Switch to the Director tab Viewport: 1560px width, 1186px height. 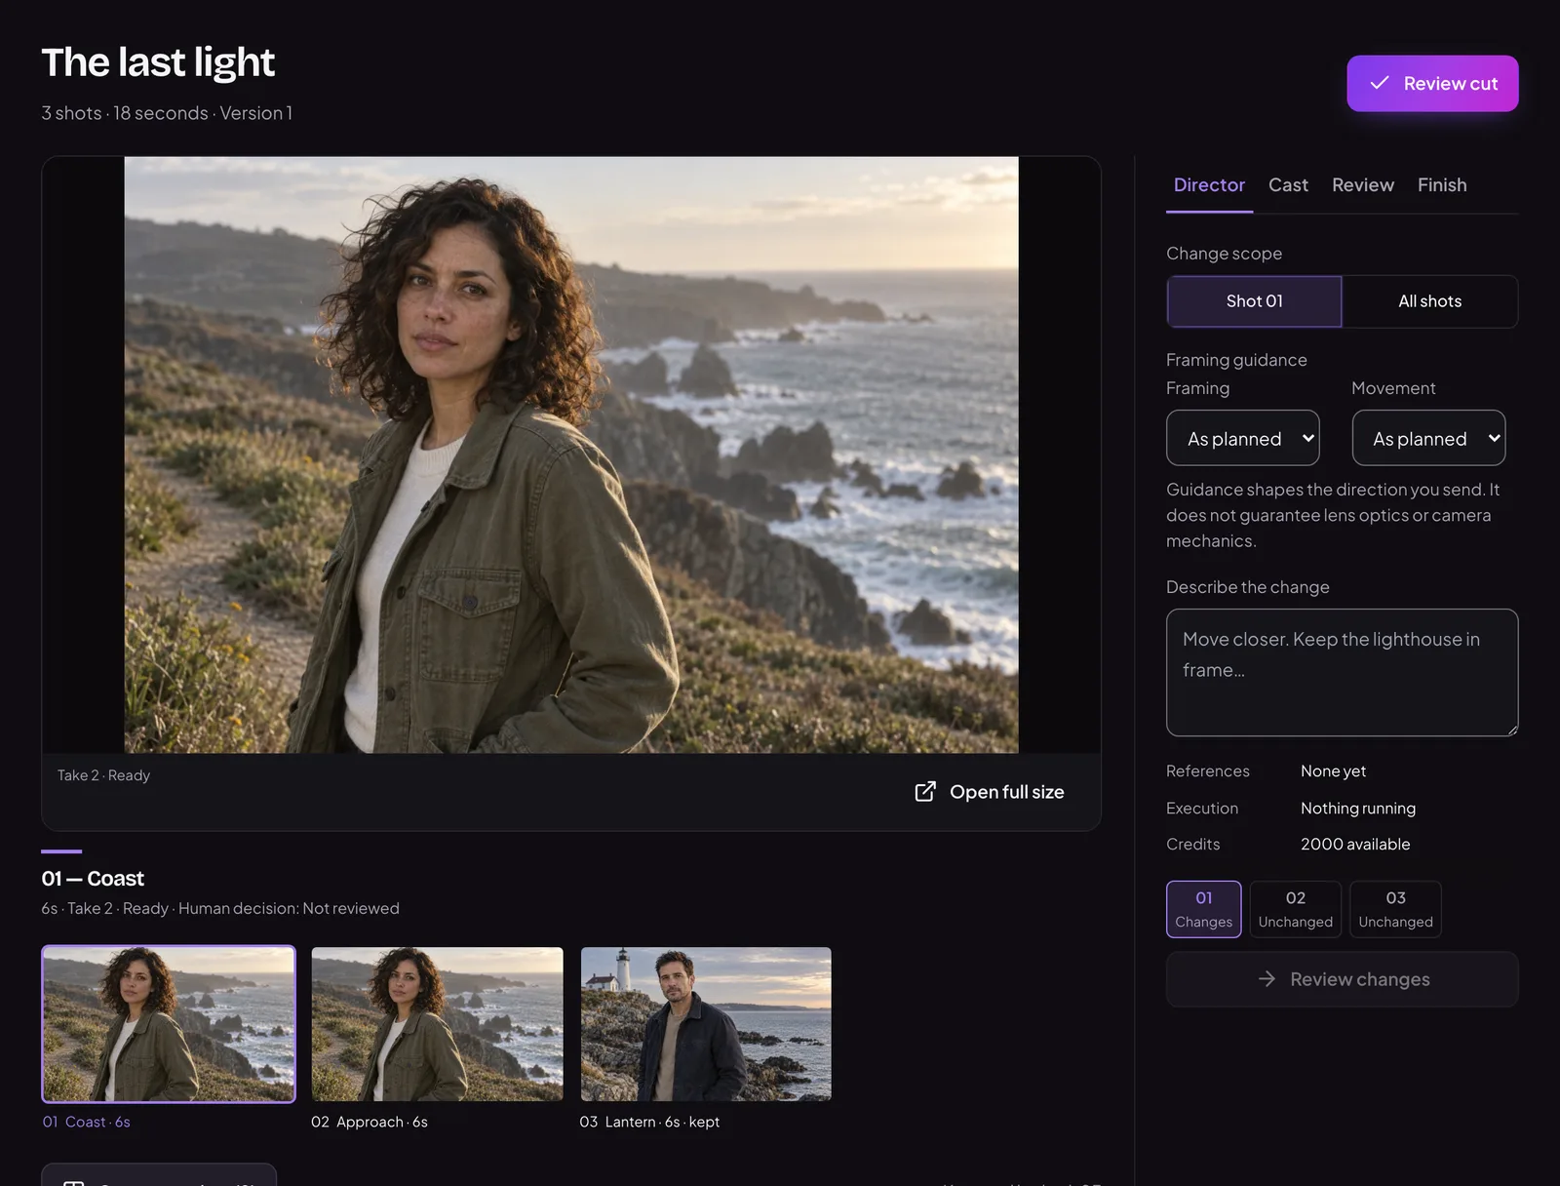(x=1209, y=185)
